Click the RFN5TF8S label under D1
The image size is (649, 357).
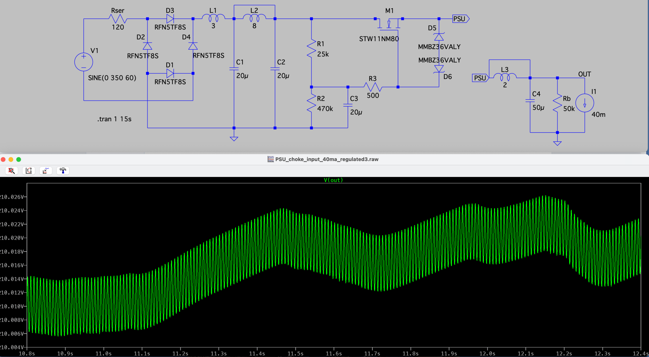click(x=170, y=82)
